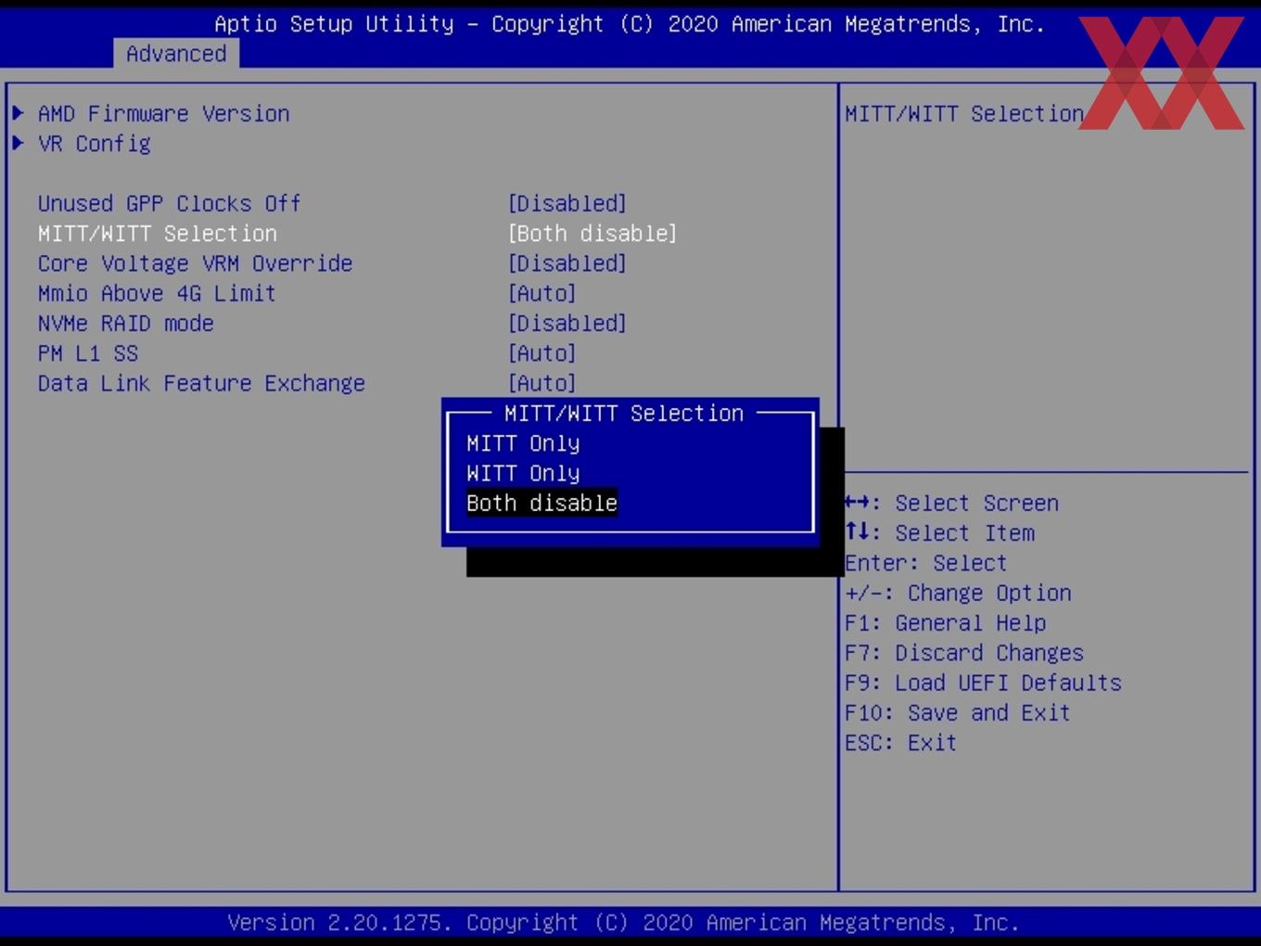1261x946 pixels.
Task: Click the MITT/WITT Selection help text
Action: [964, 113]
